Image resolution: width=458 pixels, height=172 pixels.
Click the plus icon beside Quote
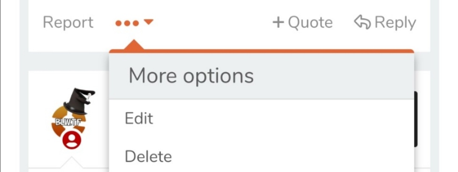pos(278,23)
